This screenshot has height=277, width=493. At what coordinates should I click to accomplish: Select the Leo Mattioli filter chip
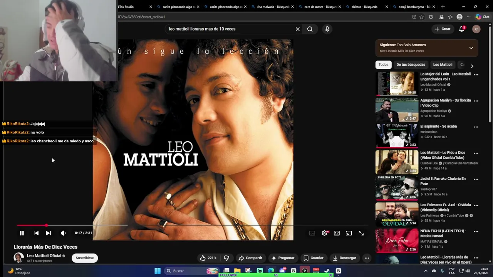(x=443, y=65)
